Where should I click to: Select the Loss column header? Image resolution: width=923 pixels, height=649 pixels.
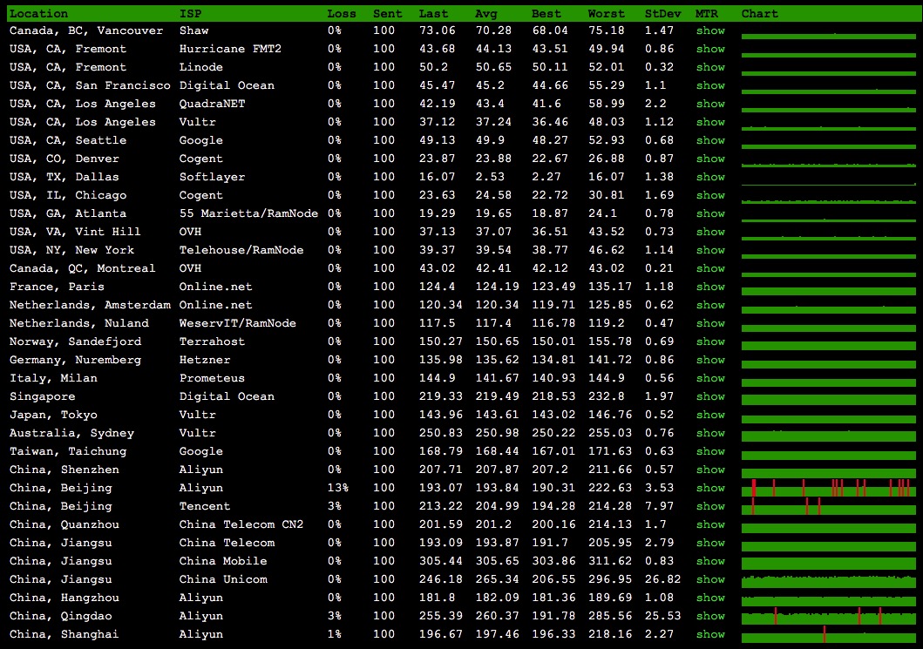point(342,14)
